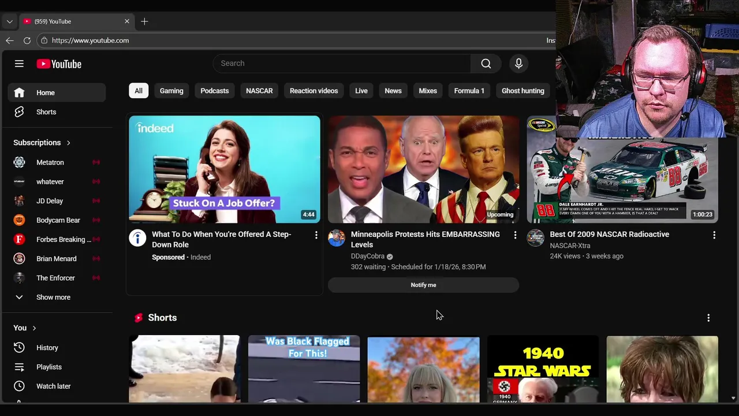
Task: Select the All filter chip
Action: [139, 91]
